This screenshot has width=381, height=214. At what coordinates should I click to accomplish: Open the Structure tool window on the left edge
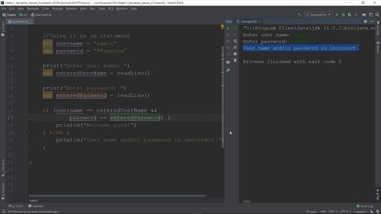point(3,168)
